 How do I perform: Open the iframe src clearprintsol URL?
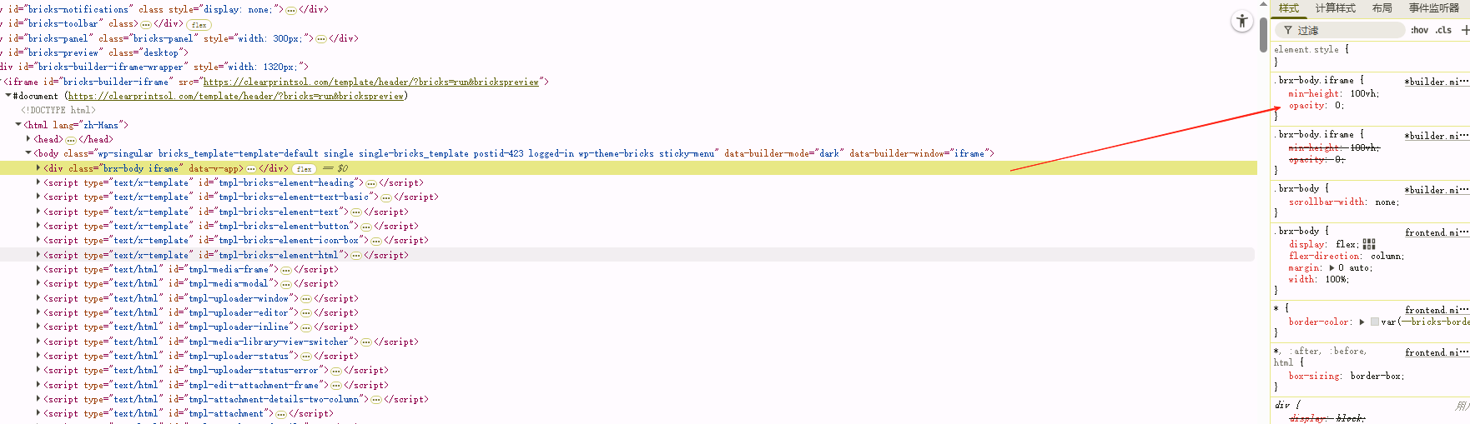[371, 82]
